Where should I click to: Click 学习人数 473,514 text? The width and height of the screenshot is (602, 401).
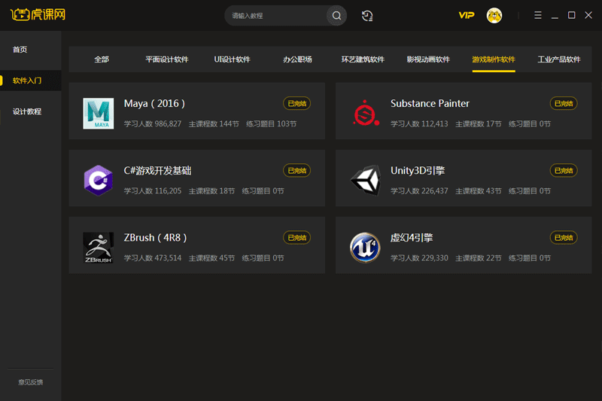(x=153, y=258)
